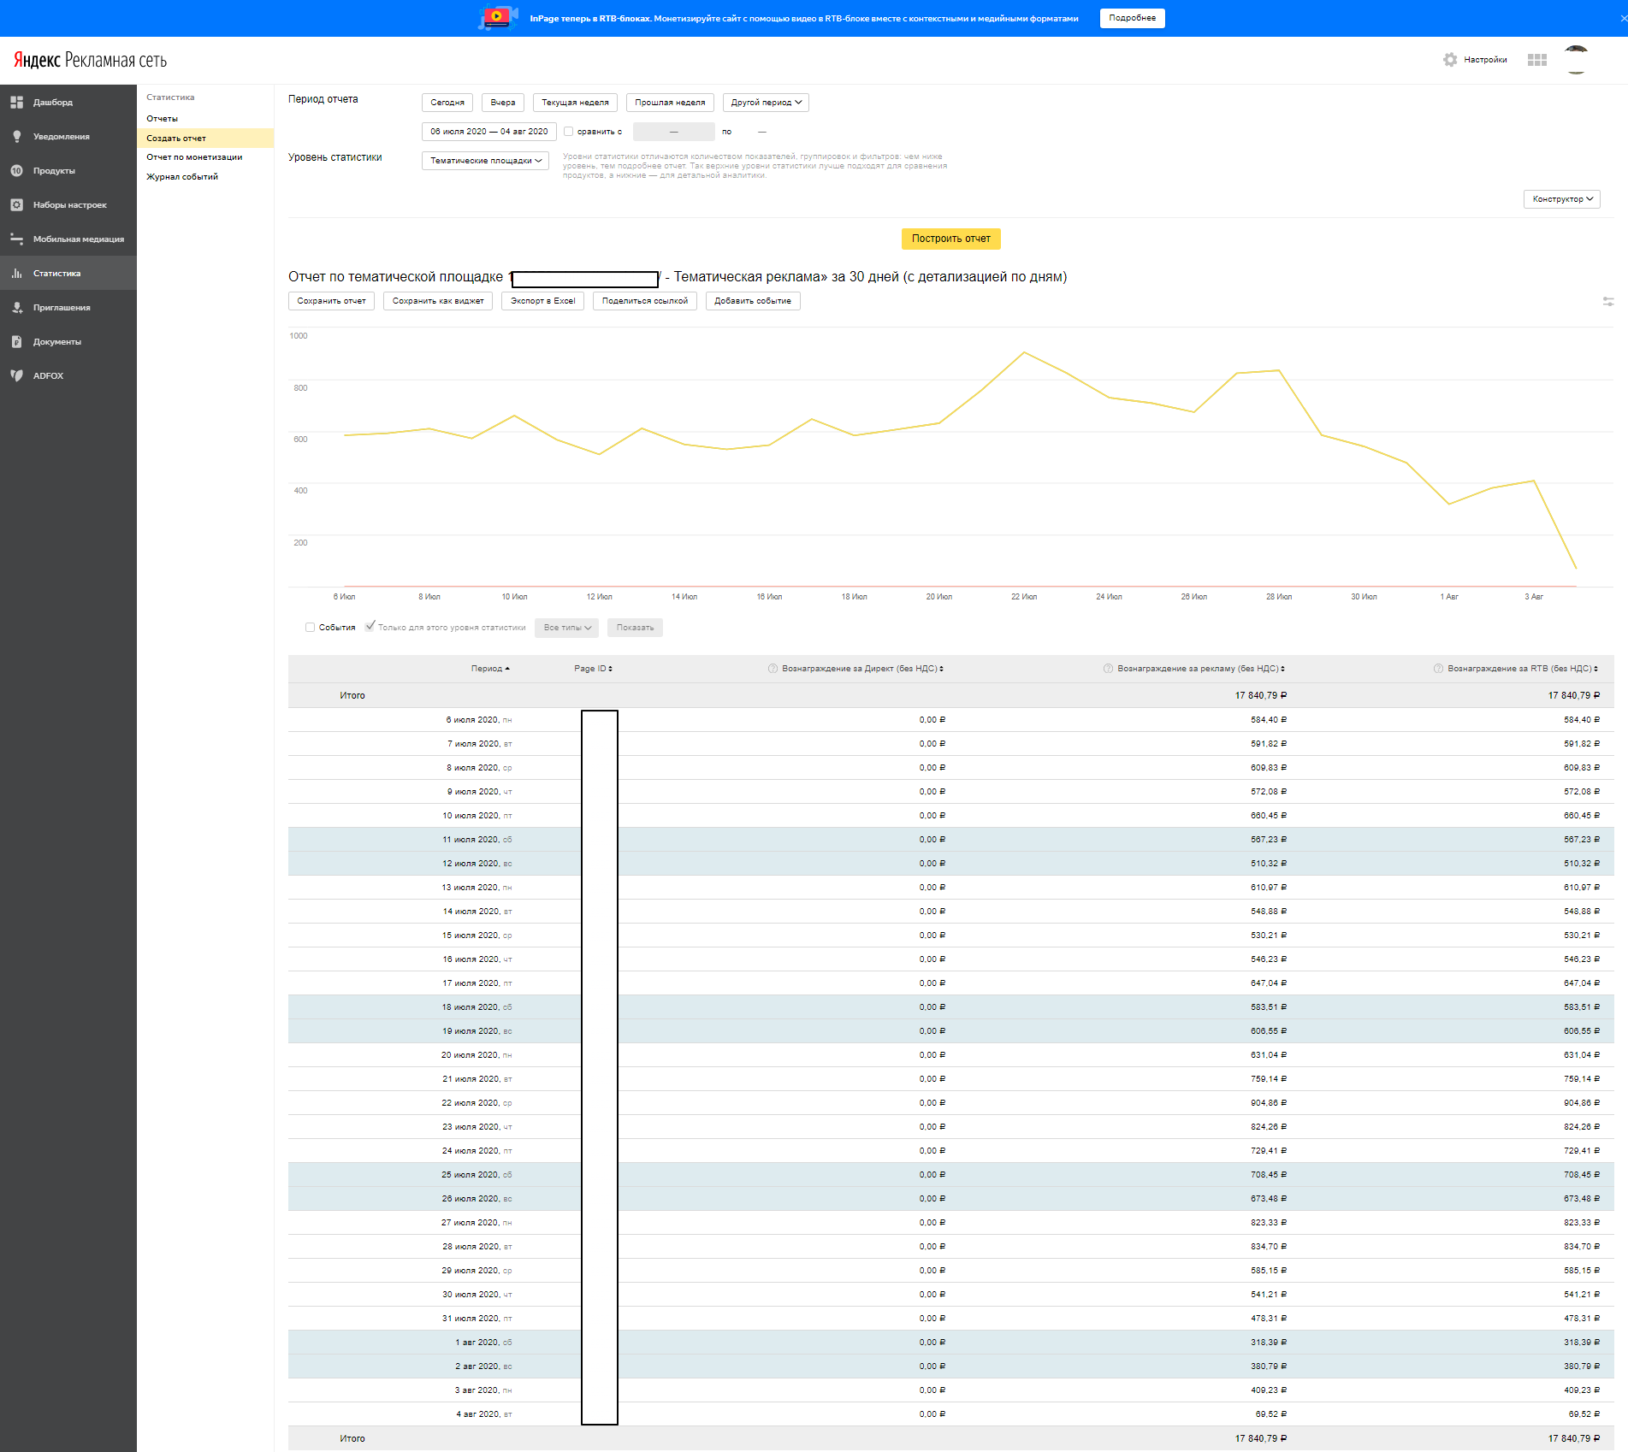Toggle the "События" checkbox below the chart

[311, 628]
